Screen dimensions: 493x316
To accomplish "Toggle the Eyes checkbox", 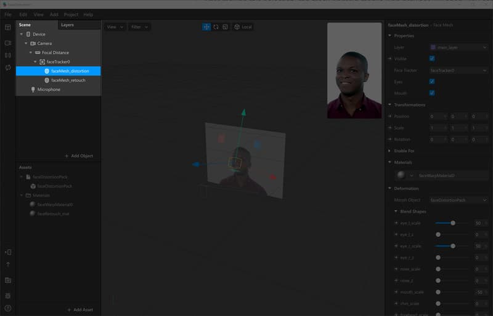I will tap(432, 82).
